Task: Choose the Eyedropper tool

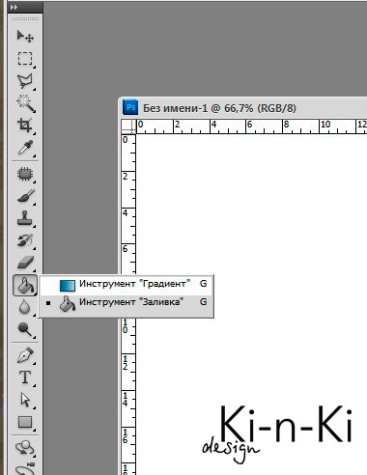Action: (x=25, y=147)
